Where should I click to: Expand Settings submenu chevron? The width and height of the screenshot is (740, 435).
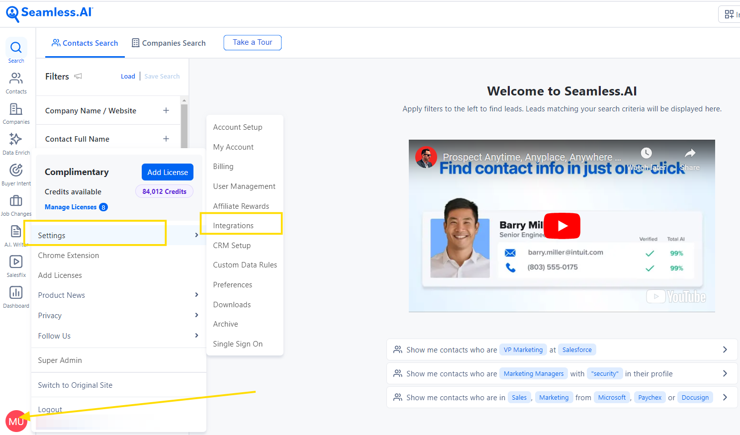(x=197, y=235)
